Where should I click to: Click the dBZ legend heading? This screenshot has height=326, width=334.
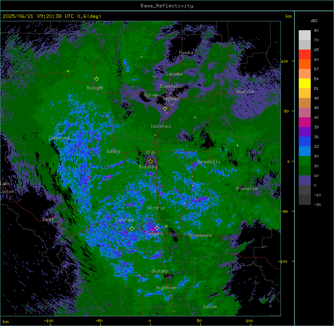pos(314,21)
